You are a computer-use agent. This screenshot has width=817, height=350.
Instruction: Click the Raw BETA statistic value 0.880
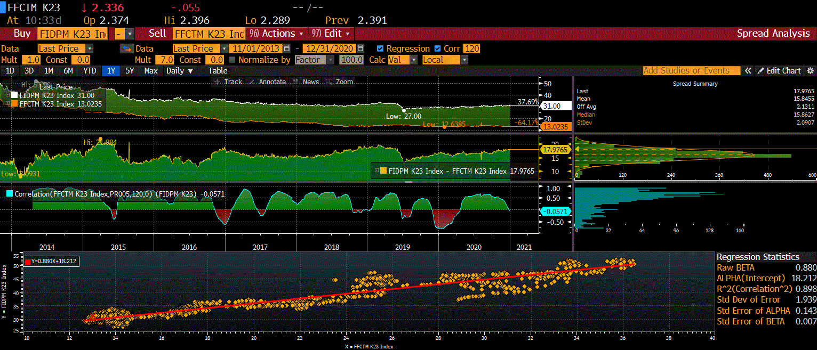806,267
